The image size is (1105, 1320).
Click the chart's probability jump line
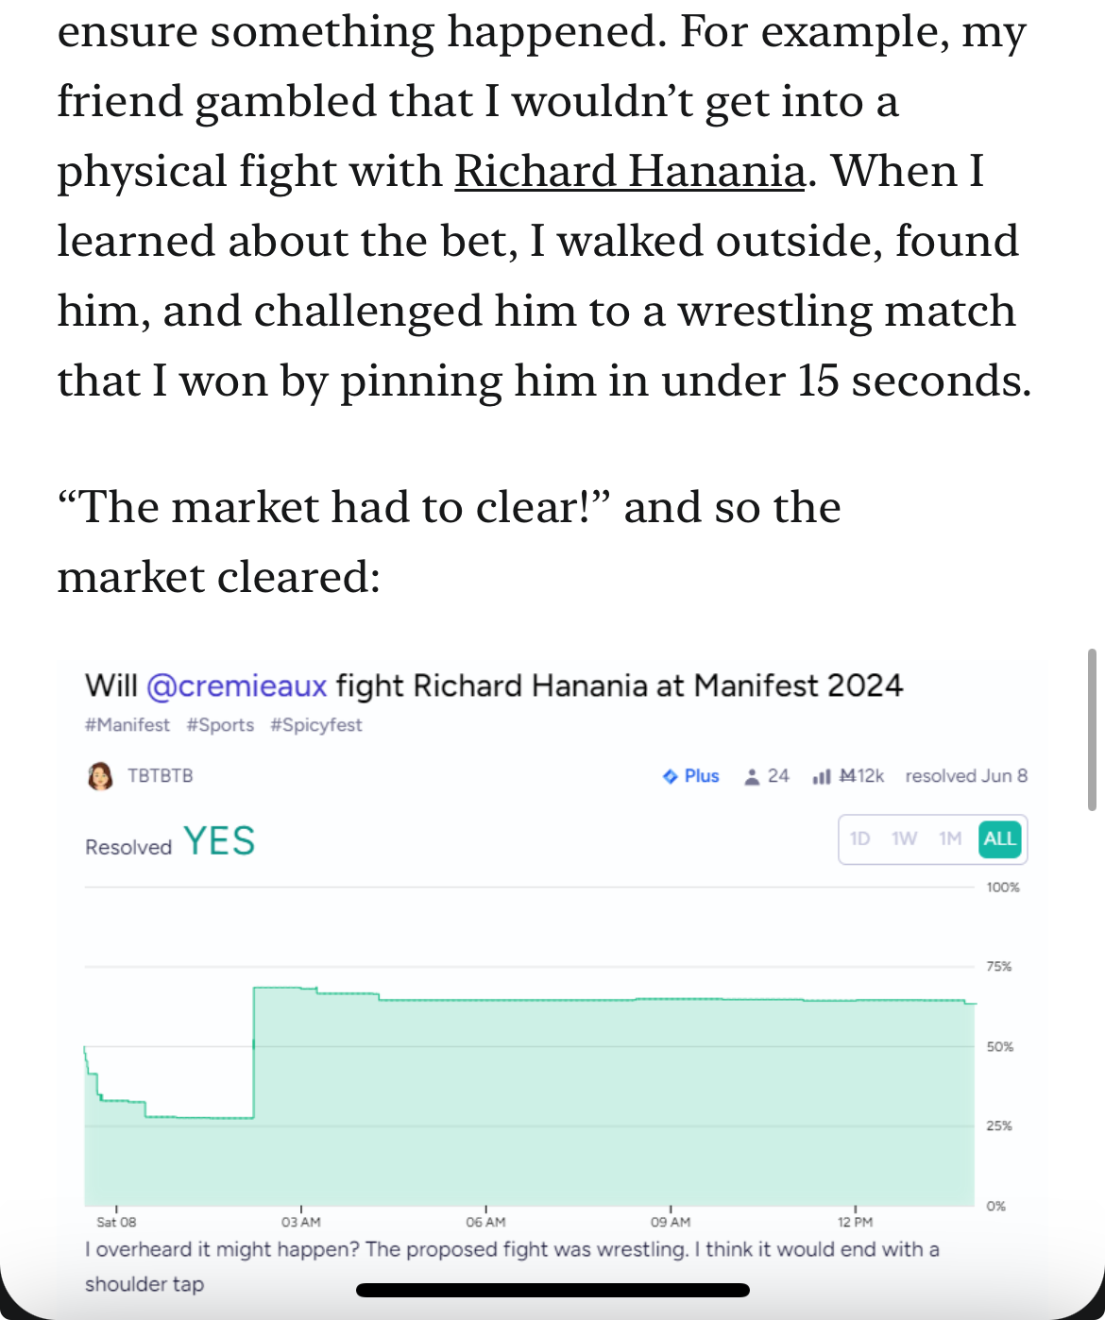click(x=254, y=1052)
